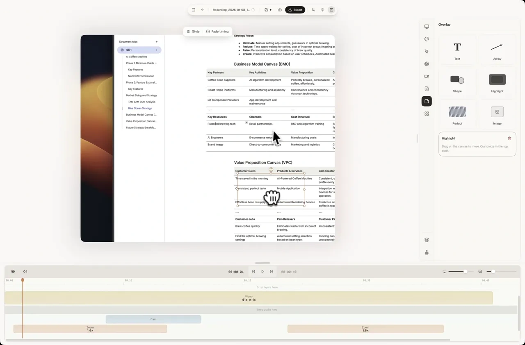Screen dimensions: 525x345
Task: Click the Recording_2026-01-08 file name
Action: pos(231,10)
